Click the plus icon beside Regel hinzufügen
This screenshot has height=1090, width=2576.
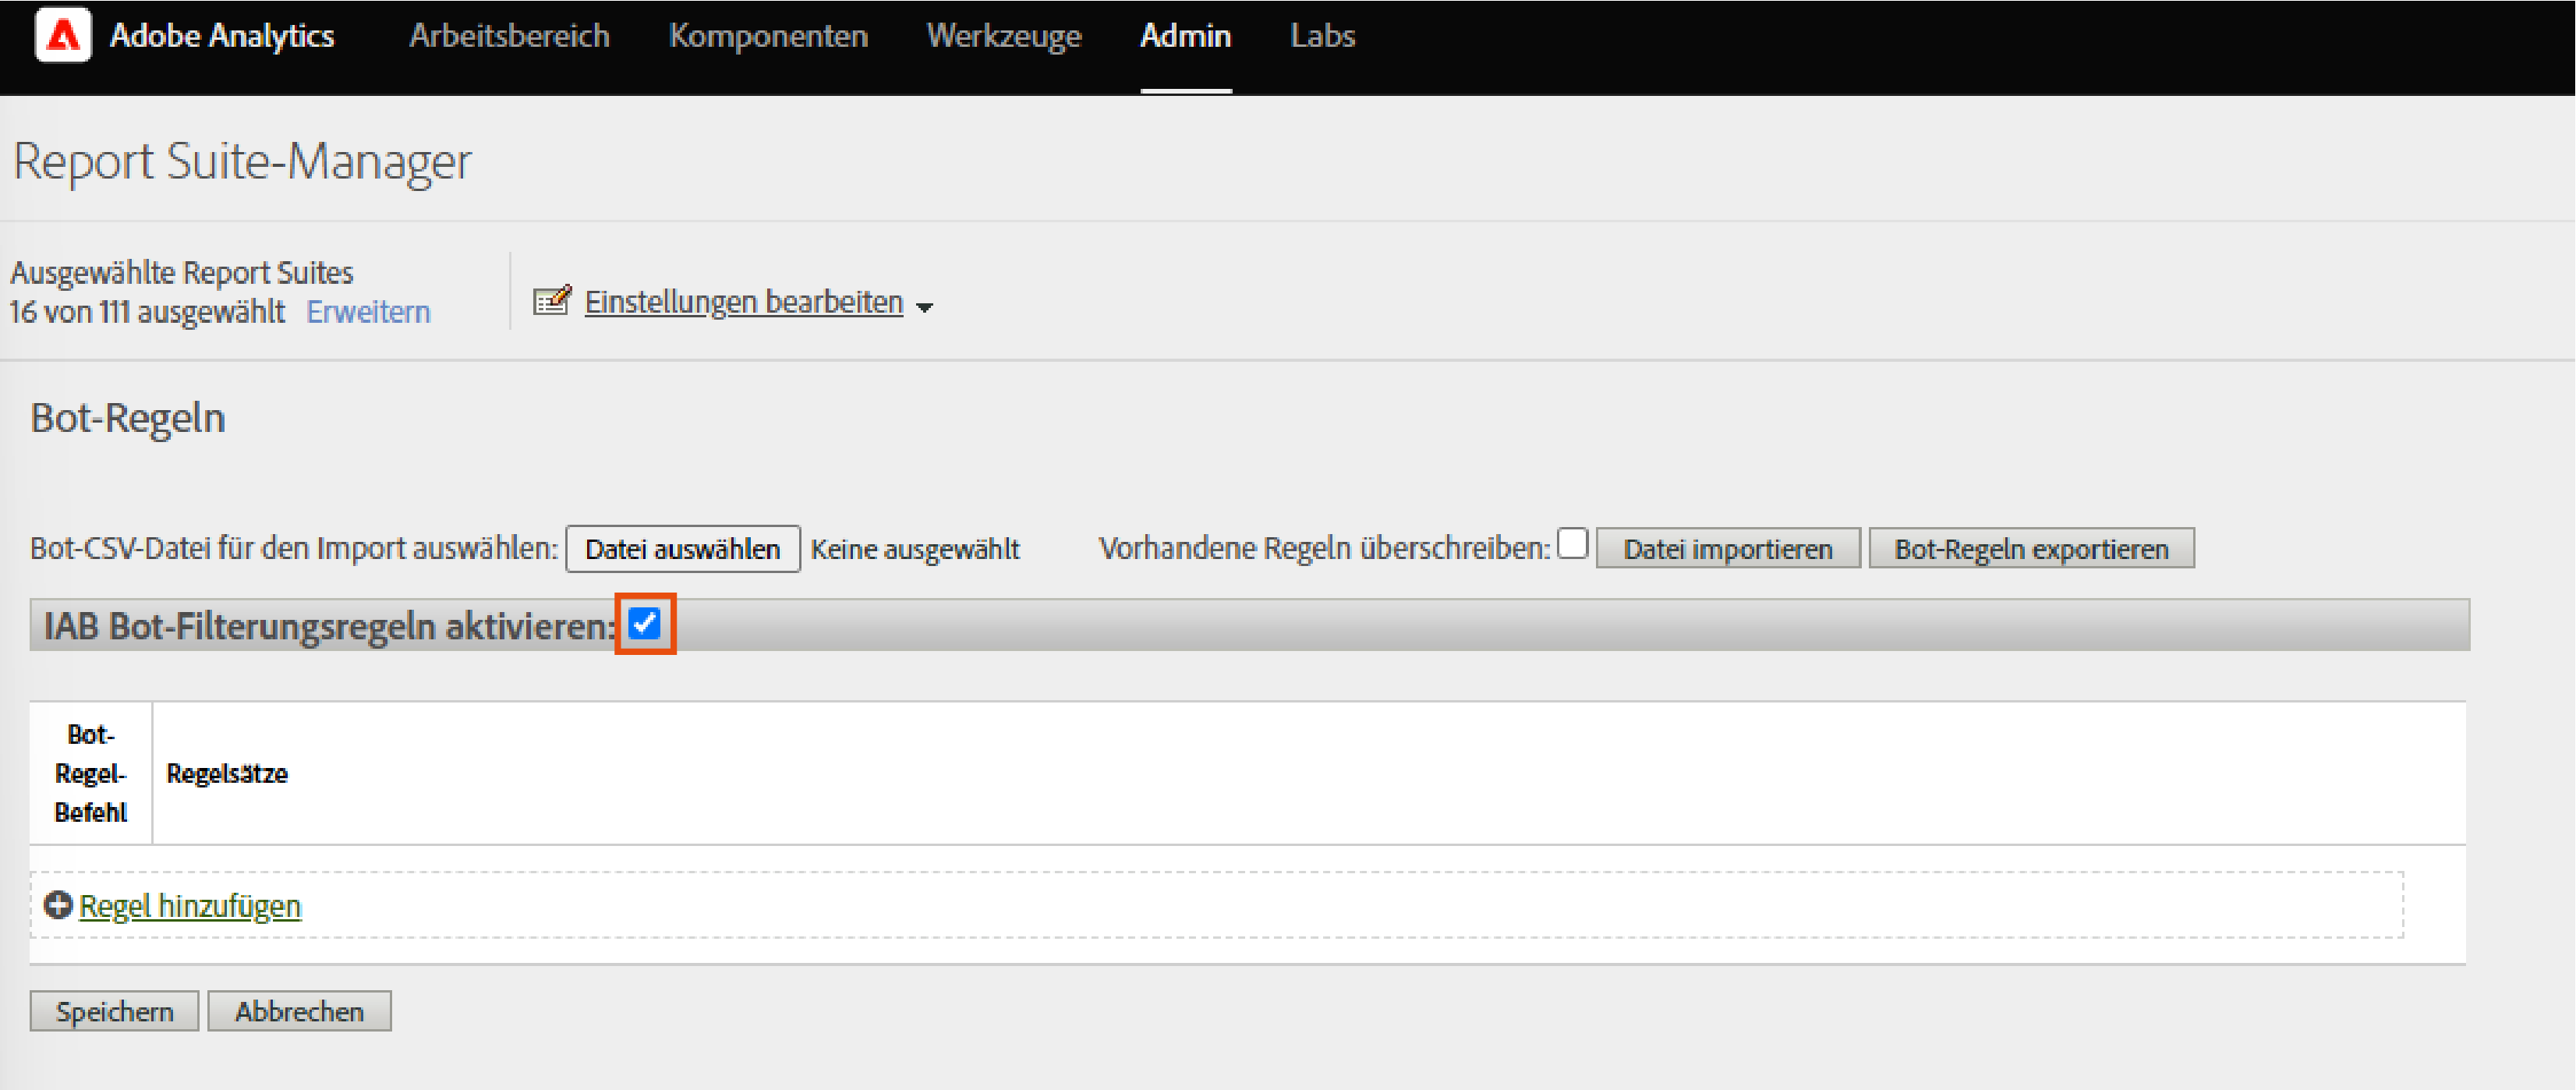tap(58, 905)
